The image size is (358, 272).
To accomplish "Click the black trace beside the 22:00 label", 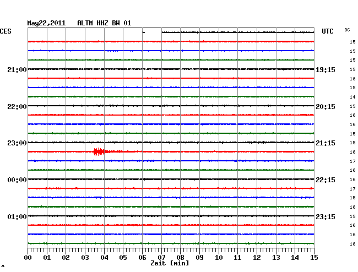I will (171, 106).
